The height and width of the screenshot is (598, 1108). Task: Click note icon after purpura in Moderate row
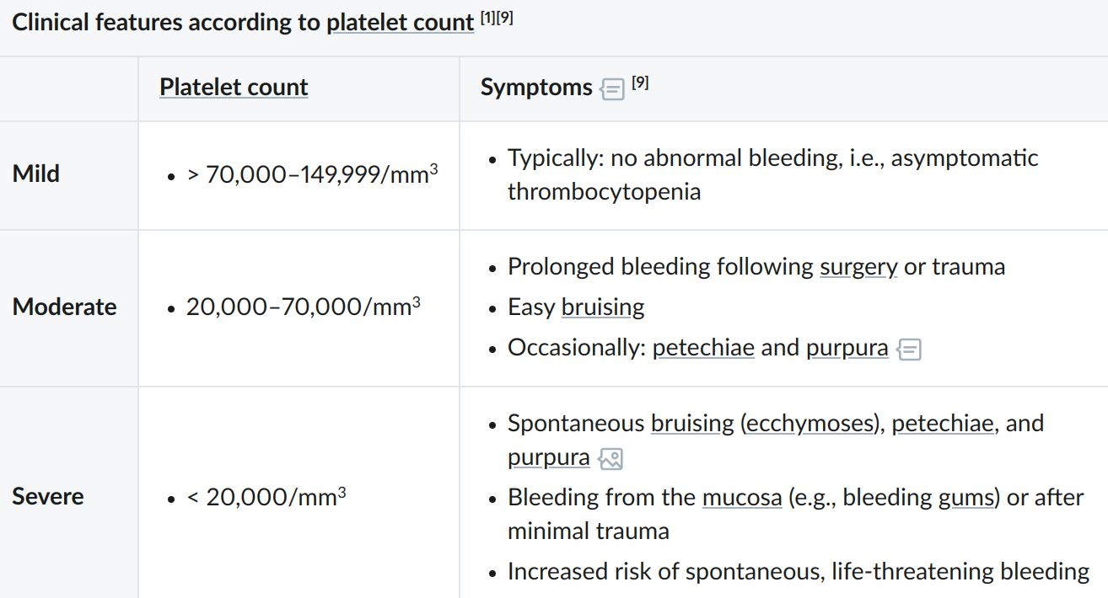[x=909, y=349]
